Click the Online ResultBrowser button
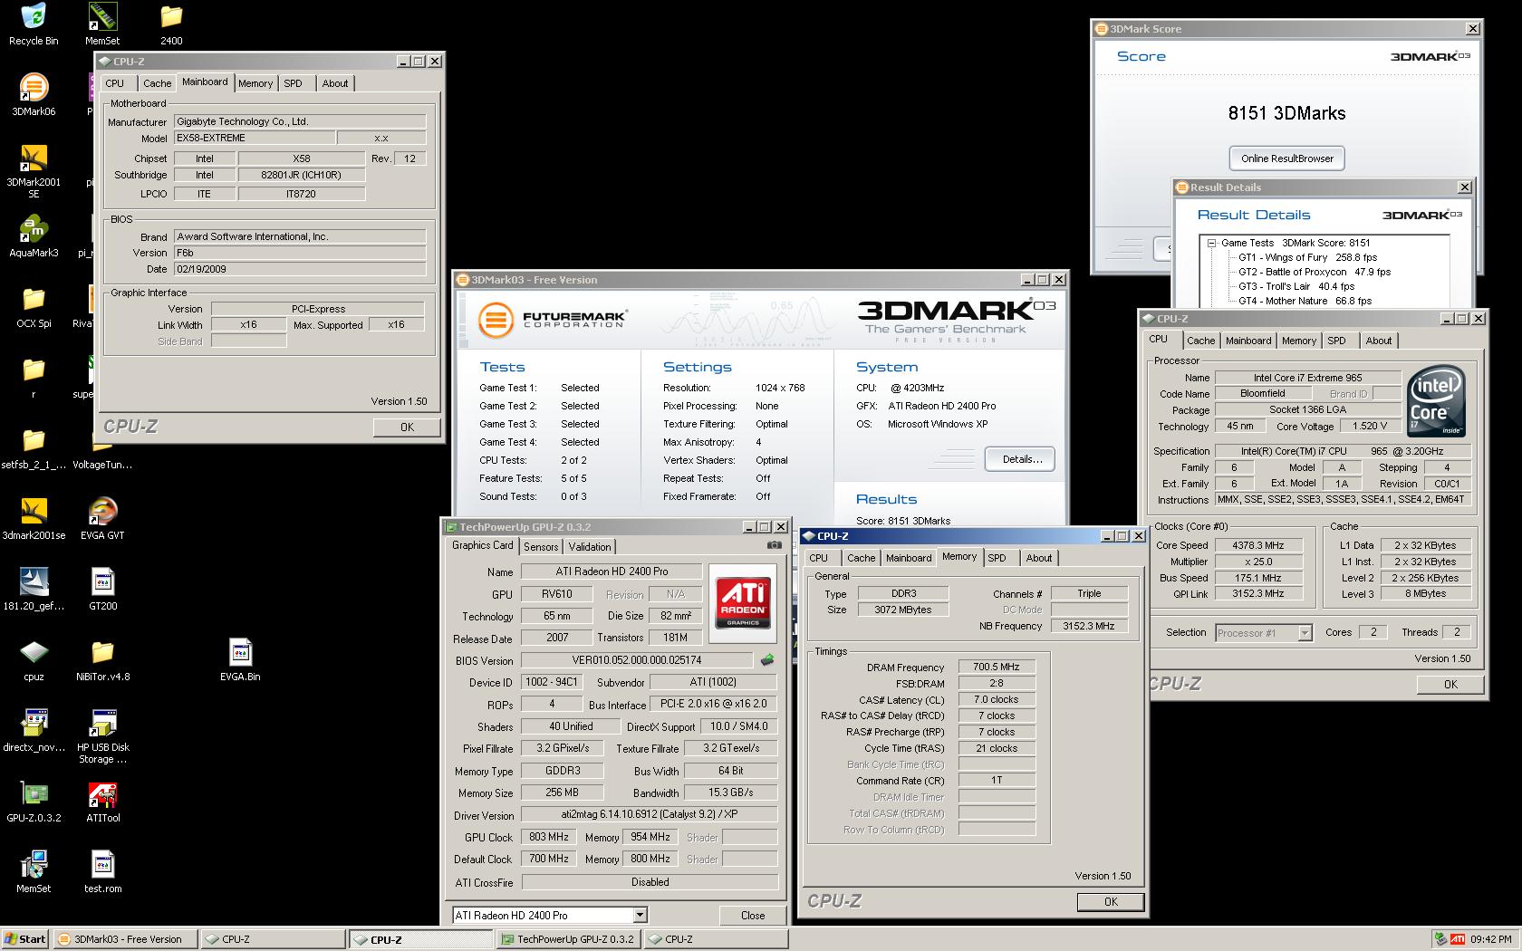This screenshot has height=951, width=1522. click(x=1286, y=158)
